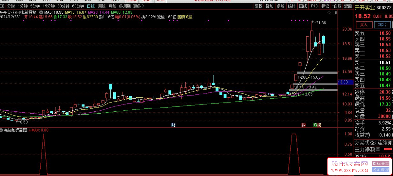Screen dimensions: 393x176
Task: Switch to the 5分钟 period
Action: (35, 6)
